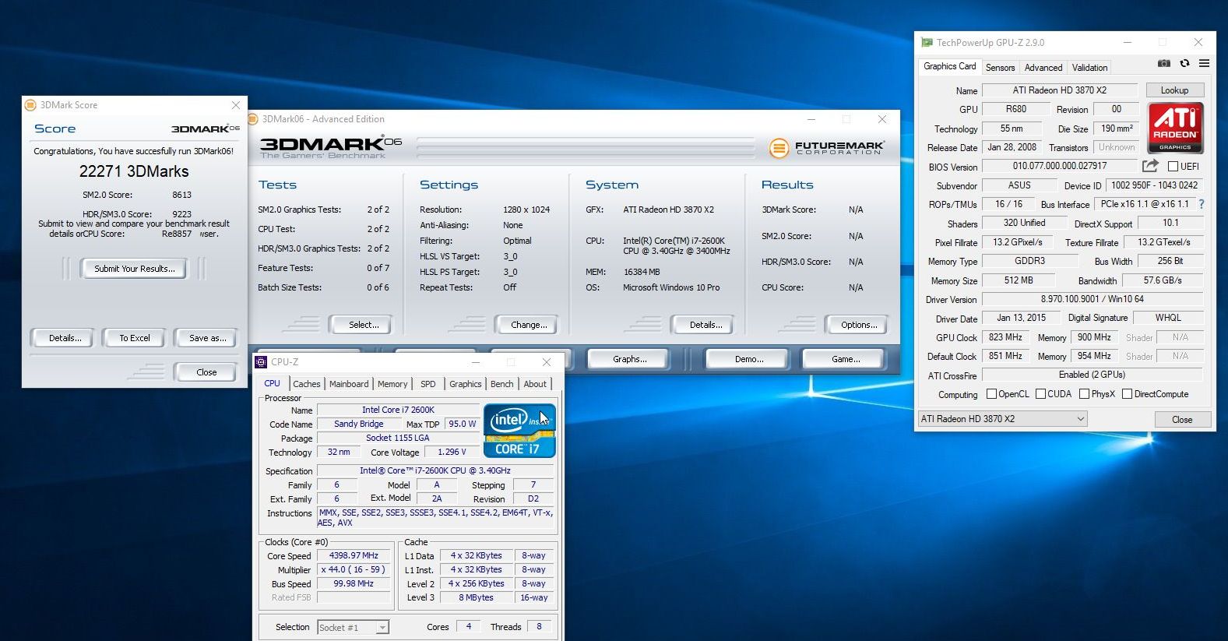The height and width of the screenshot is (641, 1228).
Task: Open the SPD tab in CPU-Z
Action: (428, 384)
